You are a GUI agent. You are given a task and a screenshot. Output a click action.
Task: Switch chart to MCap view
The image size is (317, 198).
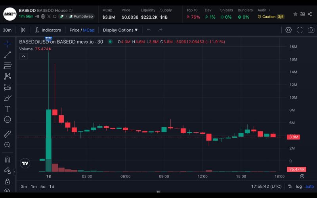click(x=88, y=30)
